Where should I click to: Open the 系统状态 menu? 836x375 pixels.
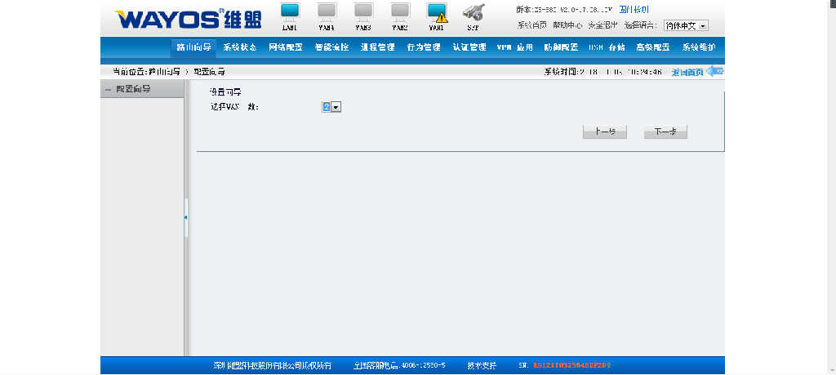(240, 47)
